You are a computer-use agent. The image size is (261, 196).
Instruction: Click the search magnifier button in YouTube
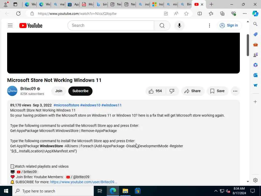click(162, 26)
